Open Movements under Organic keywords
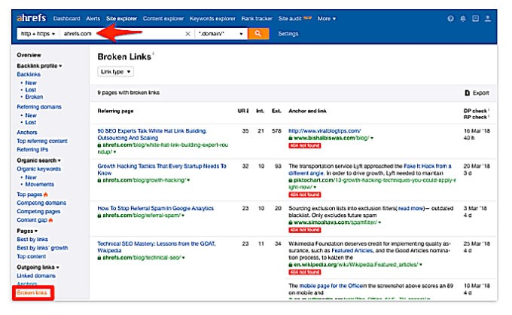 [x=39, y=185]
